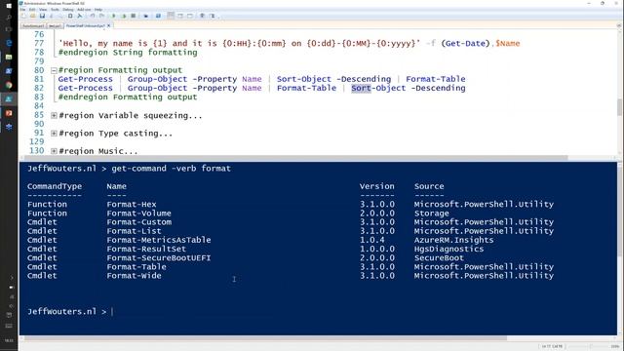Toggle Show Script Pane Top layout

[171, 16]
